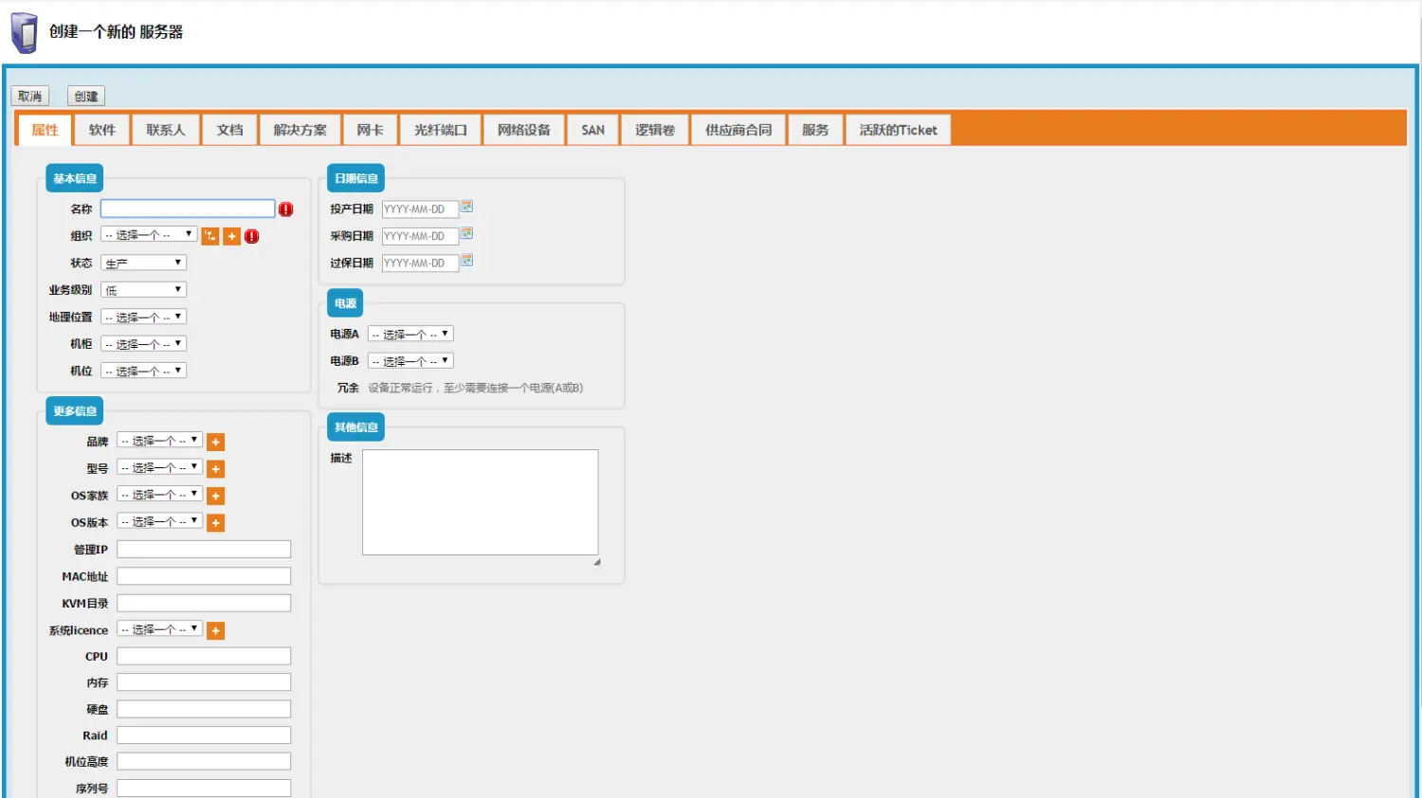Click the 内存 input field
Viewport: 1422px width, 798px height.
(x=204, y=682)
